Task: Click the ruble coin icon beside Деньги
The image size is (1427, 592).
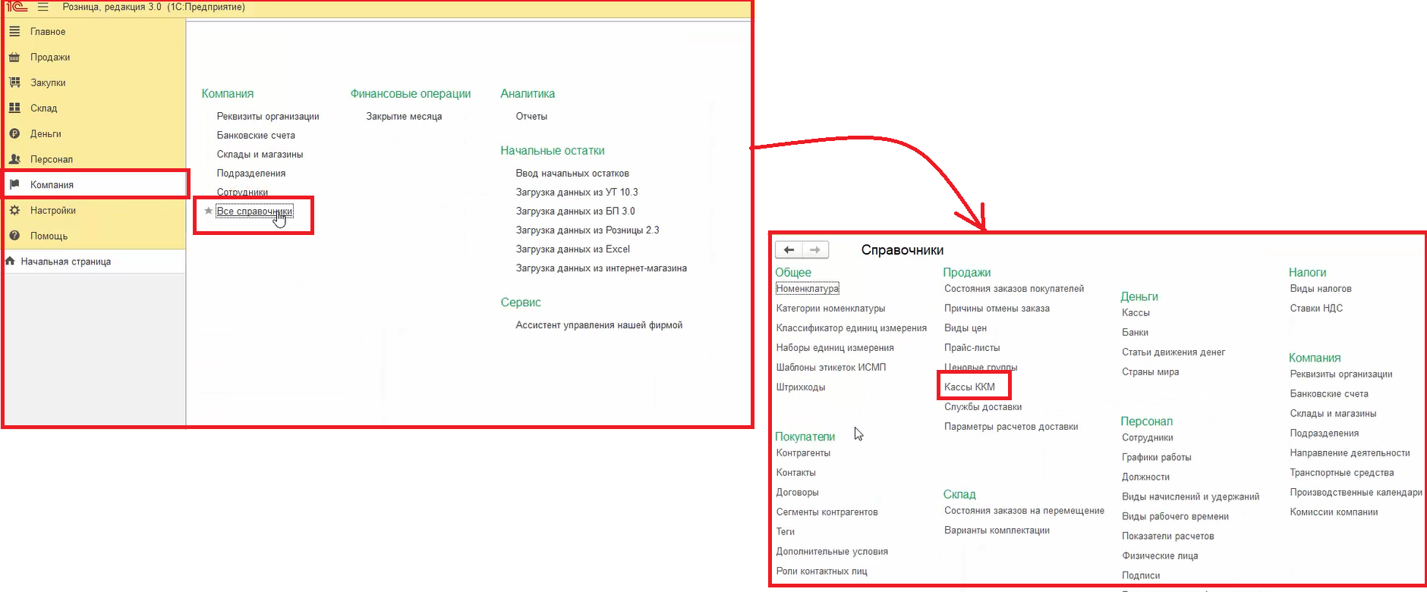Action: (x=14, y=133)
